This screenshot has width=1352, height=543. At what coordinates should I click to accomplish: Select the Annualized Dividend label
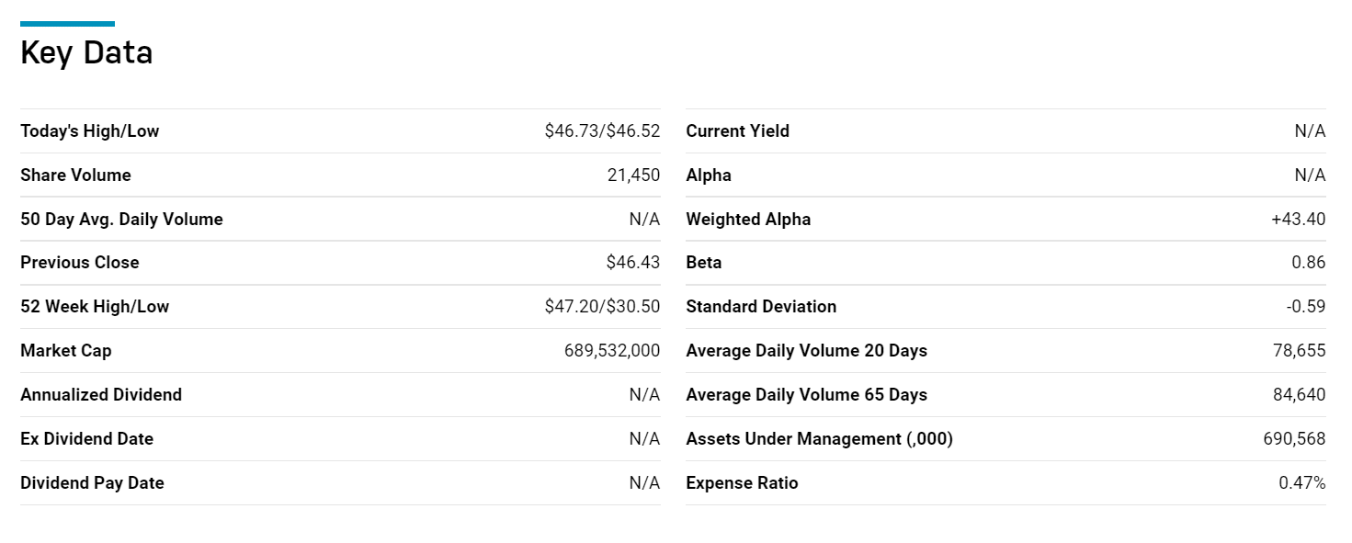101,395
